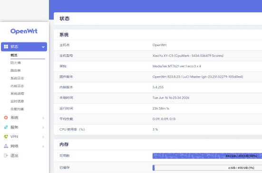Open the 概览 overview submenu item
The width and height of the screenshot is (262, 173).
click(14, 55)
